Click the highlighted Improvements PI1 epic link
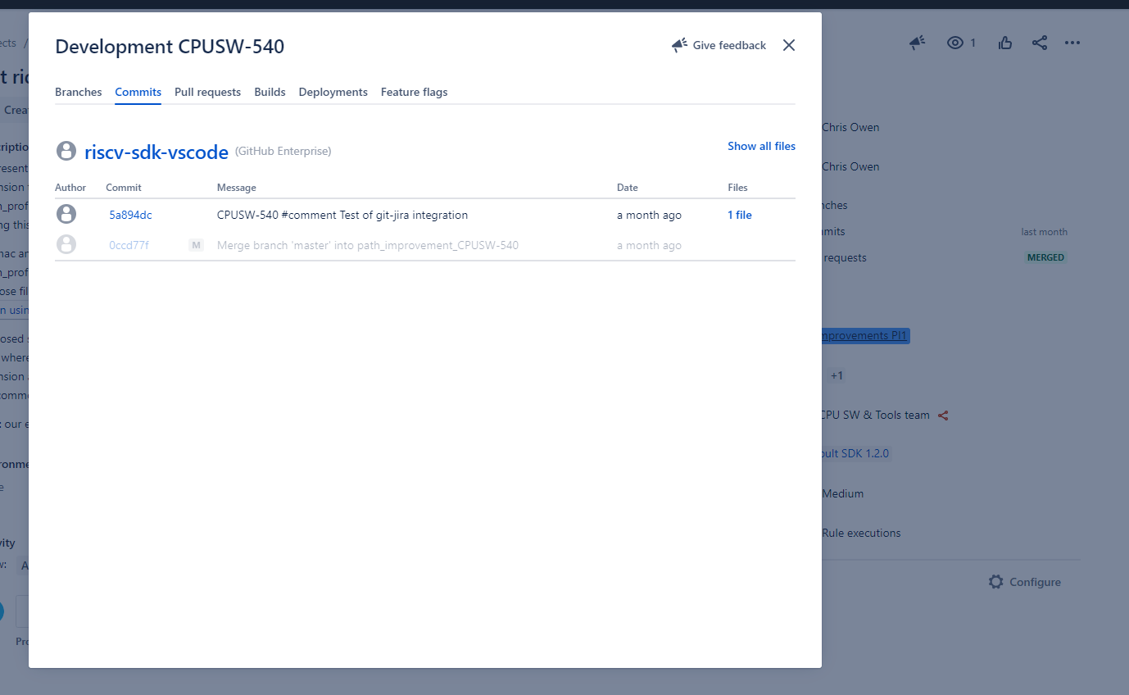The image size is (1129, 695). click(865, 336)
